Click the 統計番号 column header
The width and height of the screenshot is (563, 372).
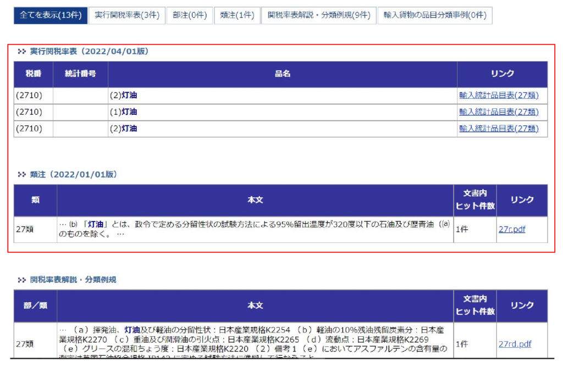80,74
